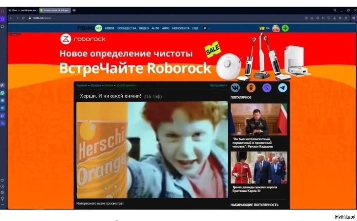Open a new browser tab
Viewport: 357px width, 221px height.
click(x=74, y=10)
